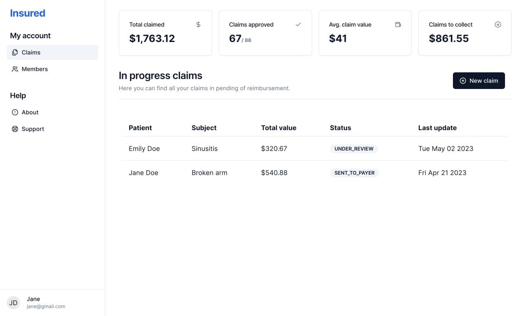Click the download arrow icon on Claims to collect
This screenshot has height=316, width=525.
(x=498, y=25)
